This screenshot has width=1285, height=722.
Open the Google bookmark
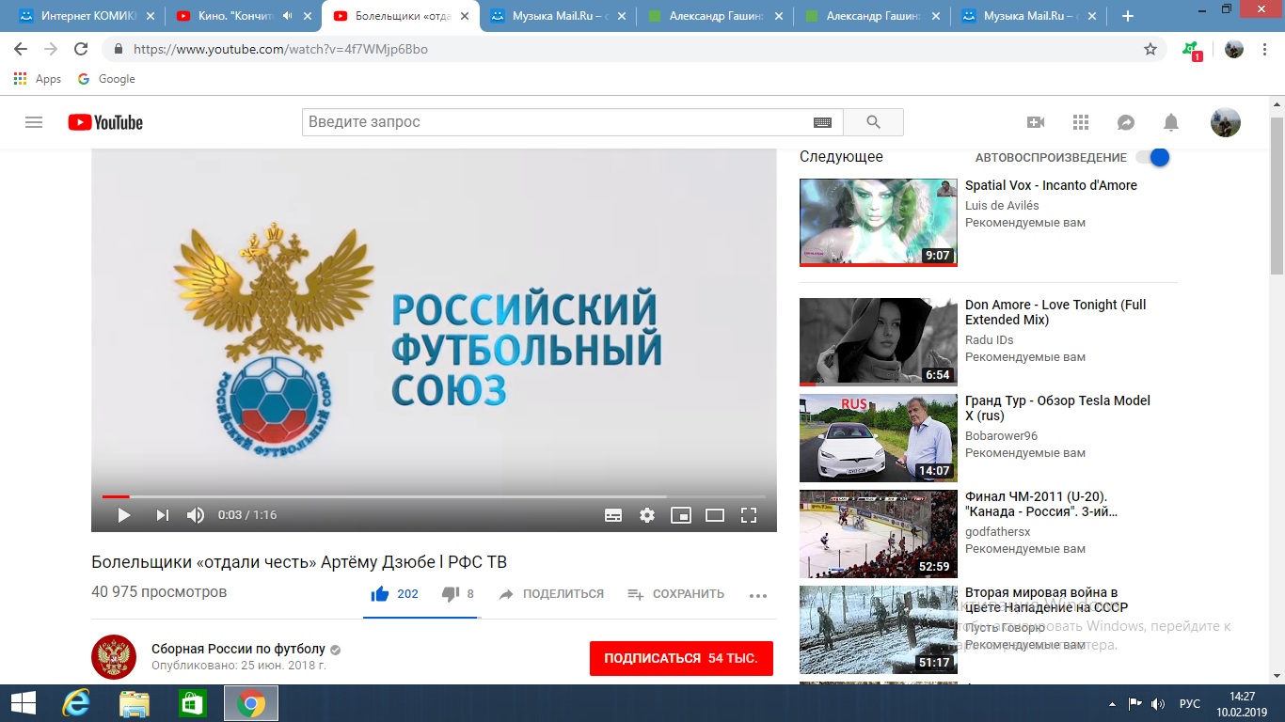tap(106, 79)
